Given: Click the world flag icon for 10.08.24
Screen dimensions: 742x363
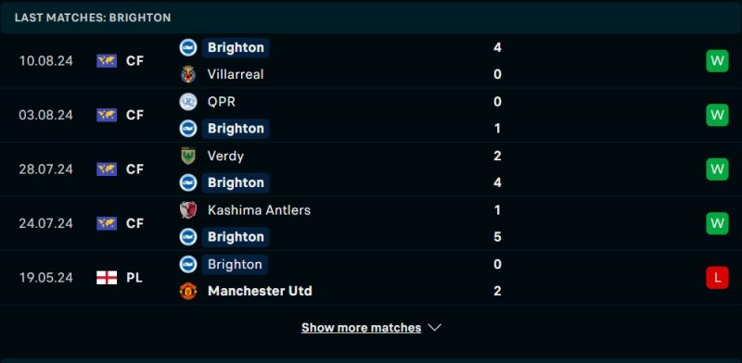Looking at the screenshot, I should pos(107,61).
